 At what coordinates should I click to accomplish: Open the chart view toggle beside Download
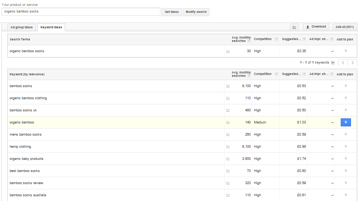click(x=294, y=27)
